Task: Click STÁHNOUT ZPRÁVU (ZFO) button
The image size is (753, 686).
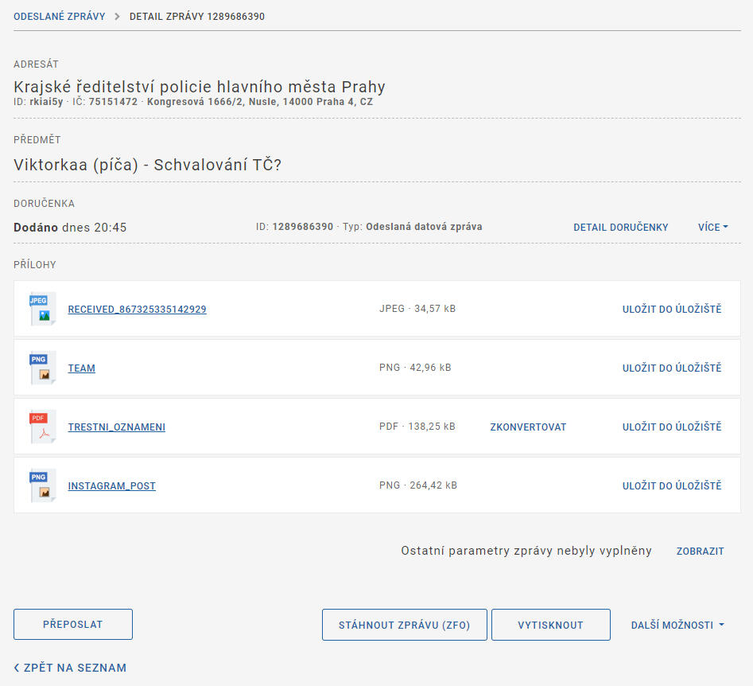Action: (x=404, y=625)
